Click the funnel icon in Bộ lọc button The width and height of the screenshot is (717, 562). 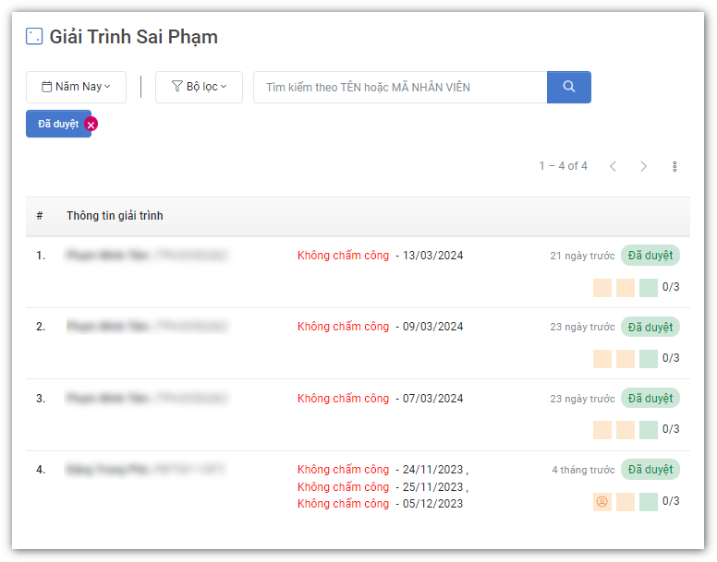tap(176, 87)
